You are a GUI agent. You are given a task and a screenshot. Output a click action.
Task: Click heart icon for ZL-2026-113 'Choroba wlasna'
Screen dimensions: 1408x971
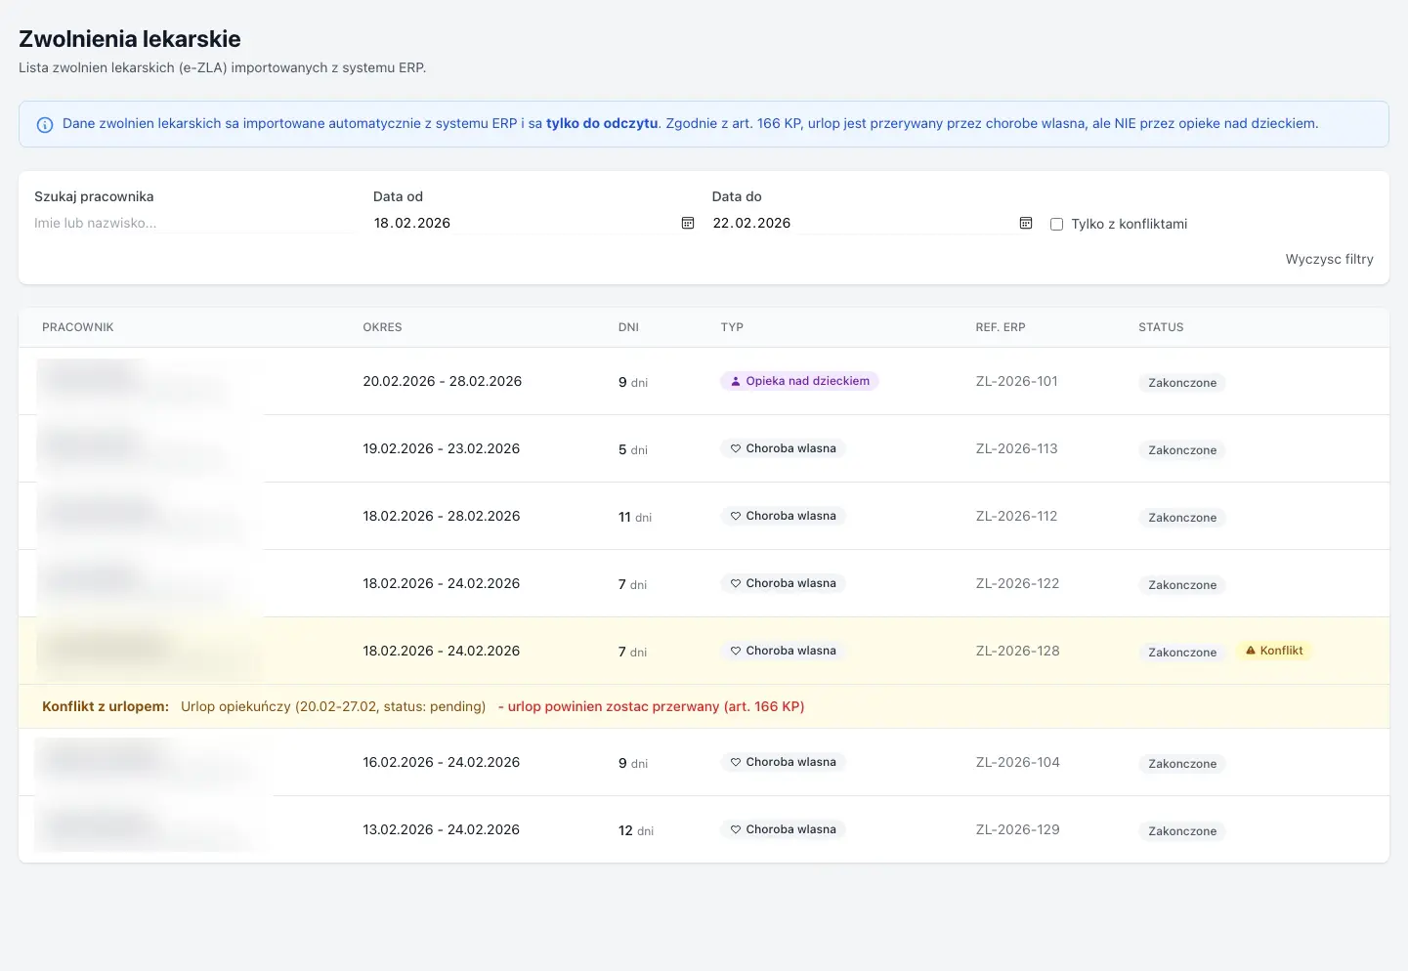(736, 449)
